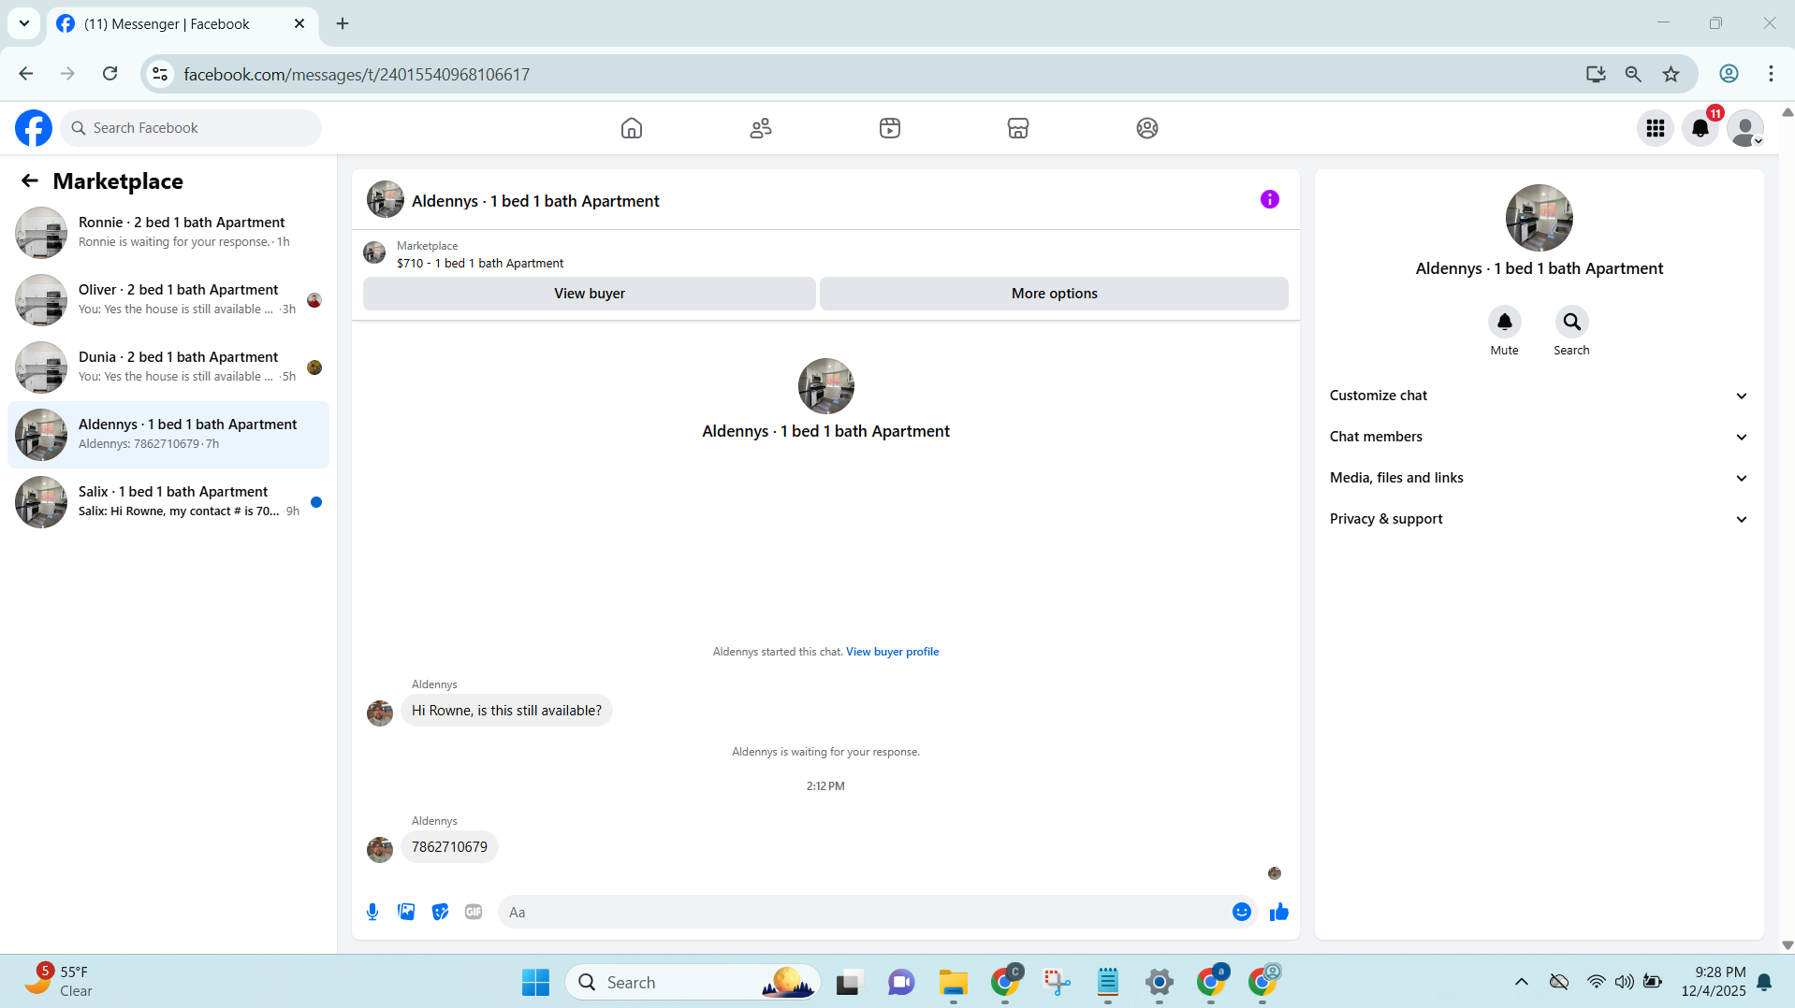Choose a GIF for the message
The width and height of the screenshot is (1795, 1008).
(474, 912)
